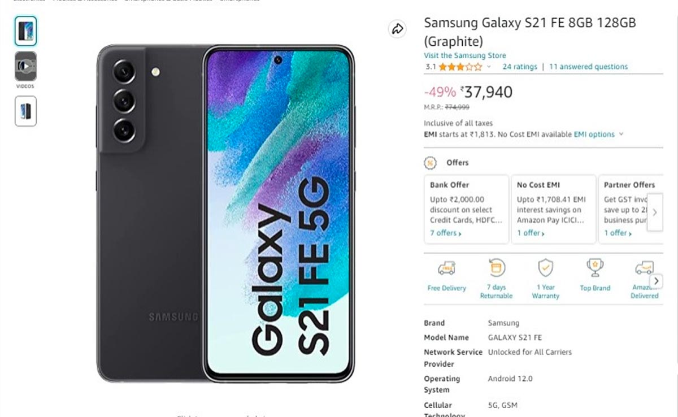Advance the delivery features carousel arrow
Screen dimensions: 678x417
point(656,281)
